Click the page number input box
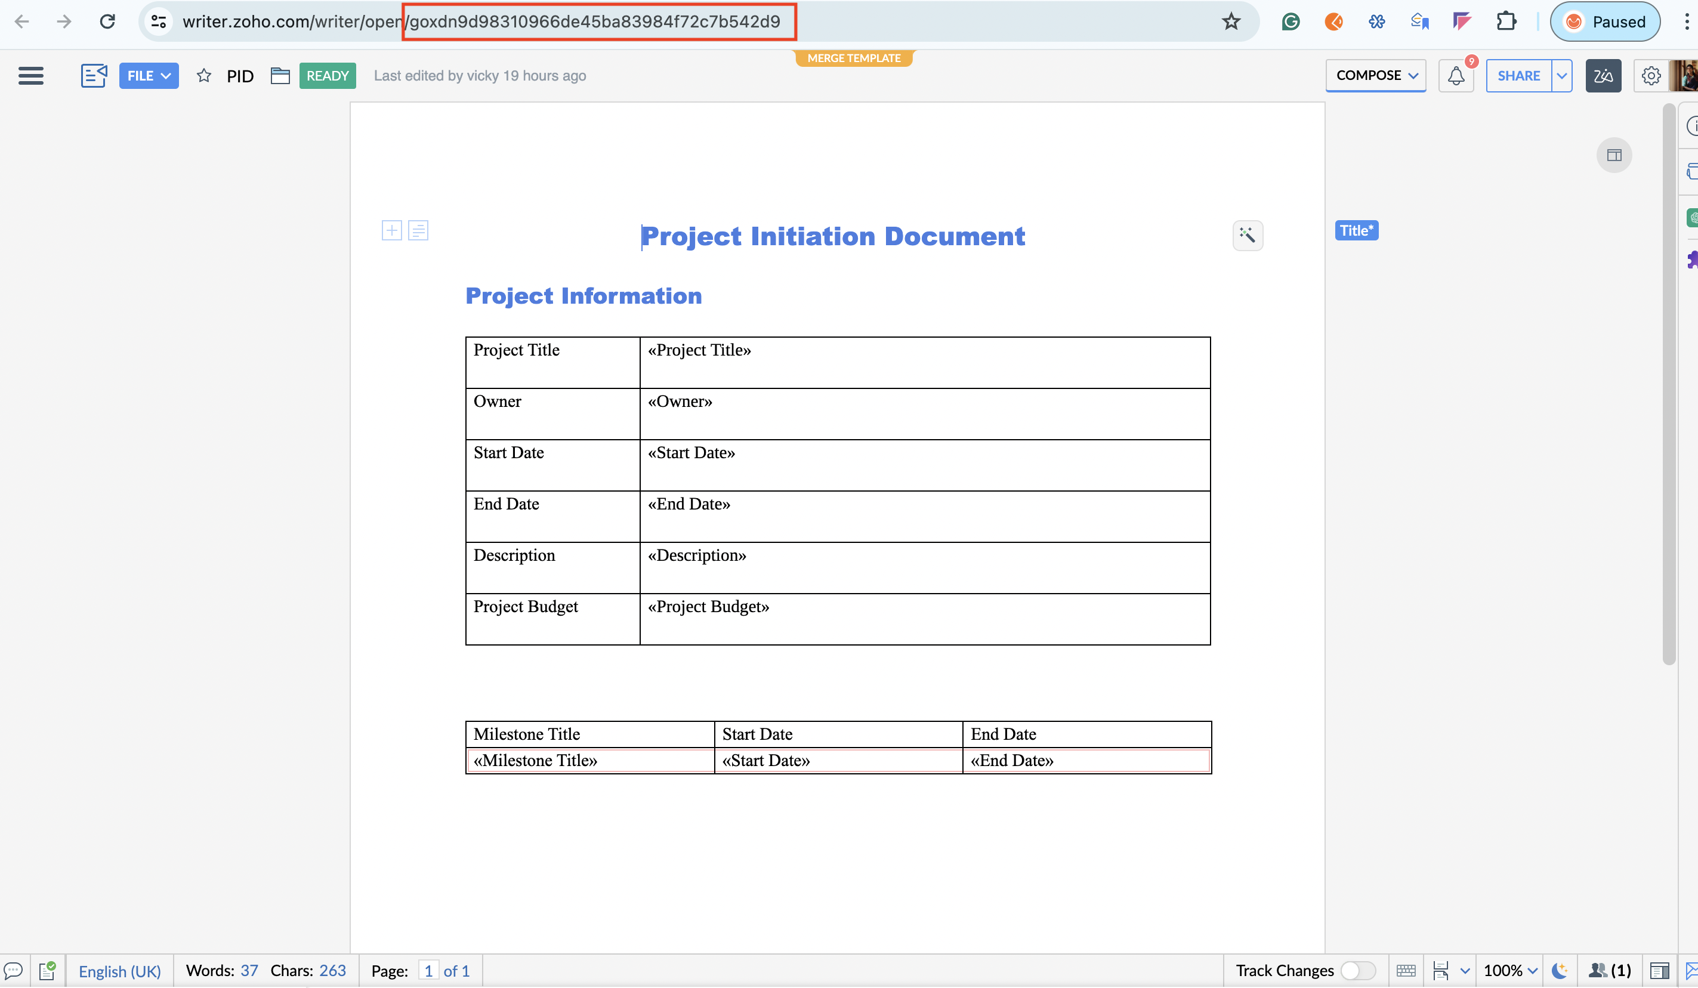This screenshot has width=1698, height=988. pos(428,971)
